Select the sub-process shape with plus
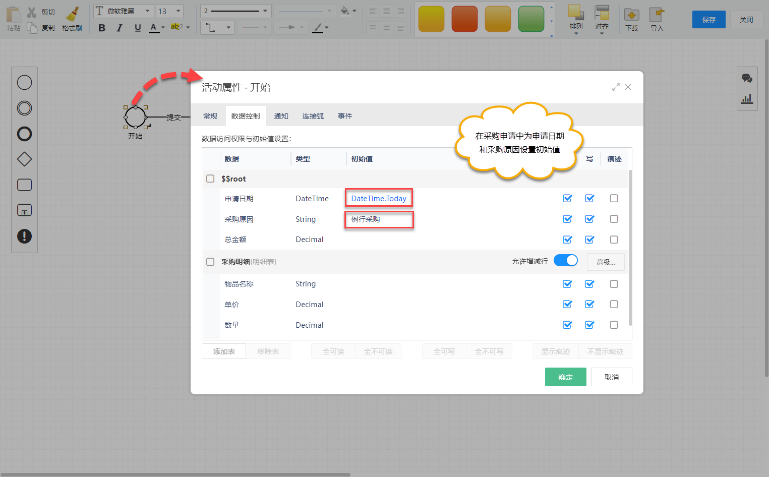This screenshot has height=477, width=769. coord(24,210)
